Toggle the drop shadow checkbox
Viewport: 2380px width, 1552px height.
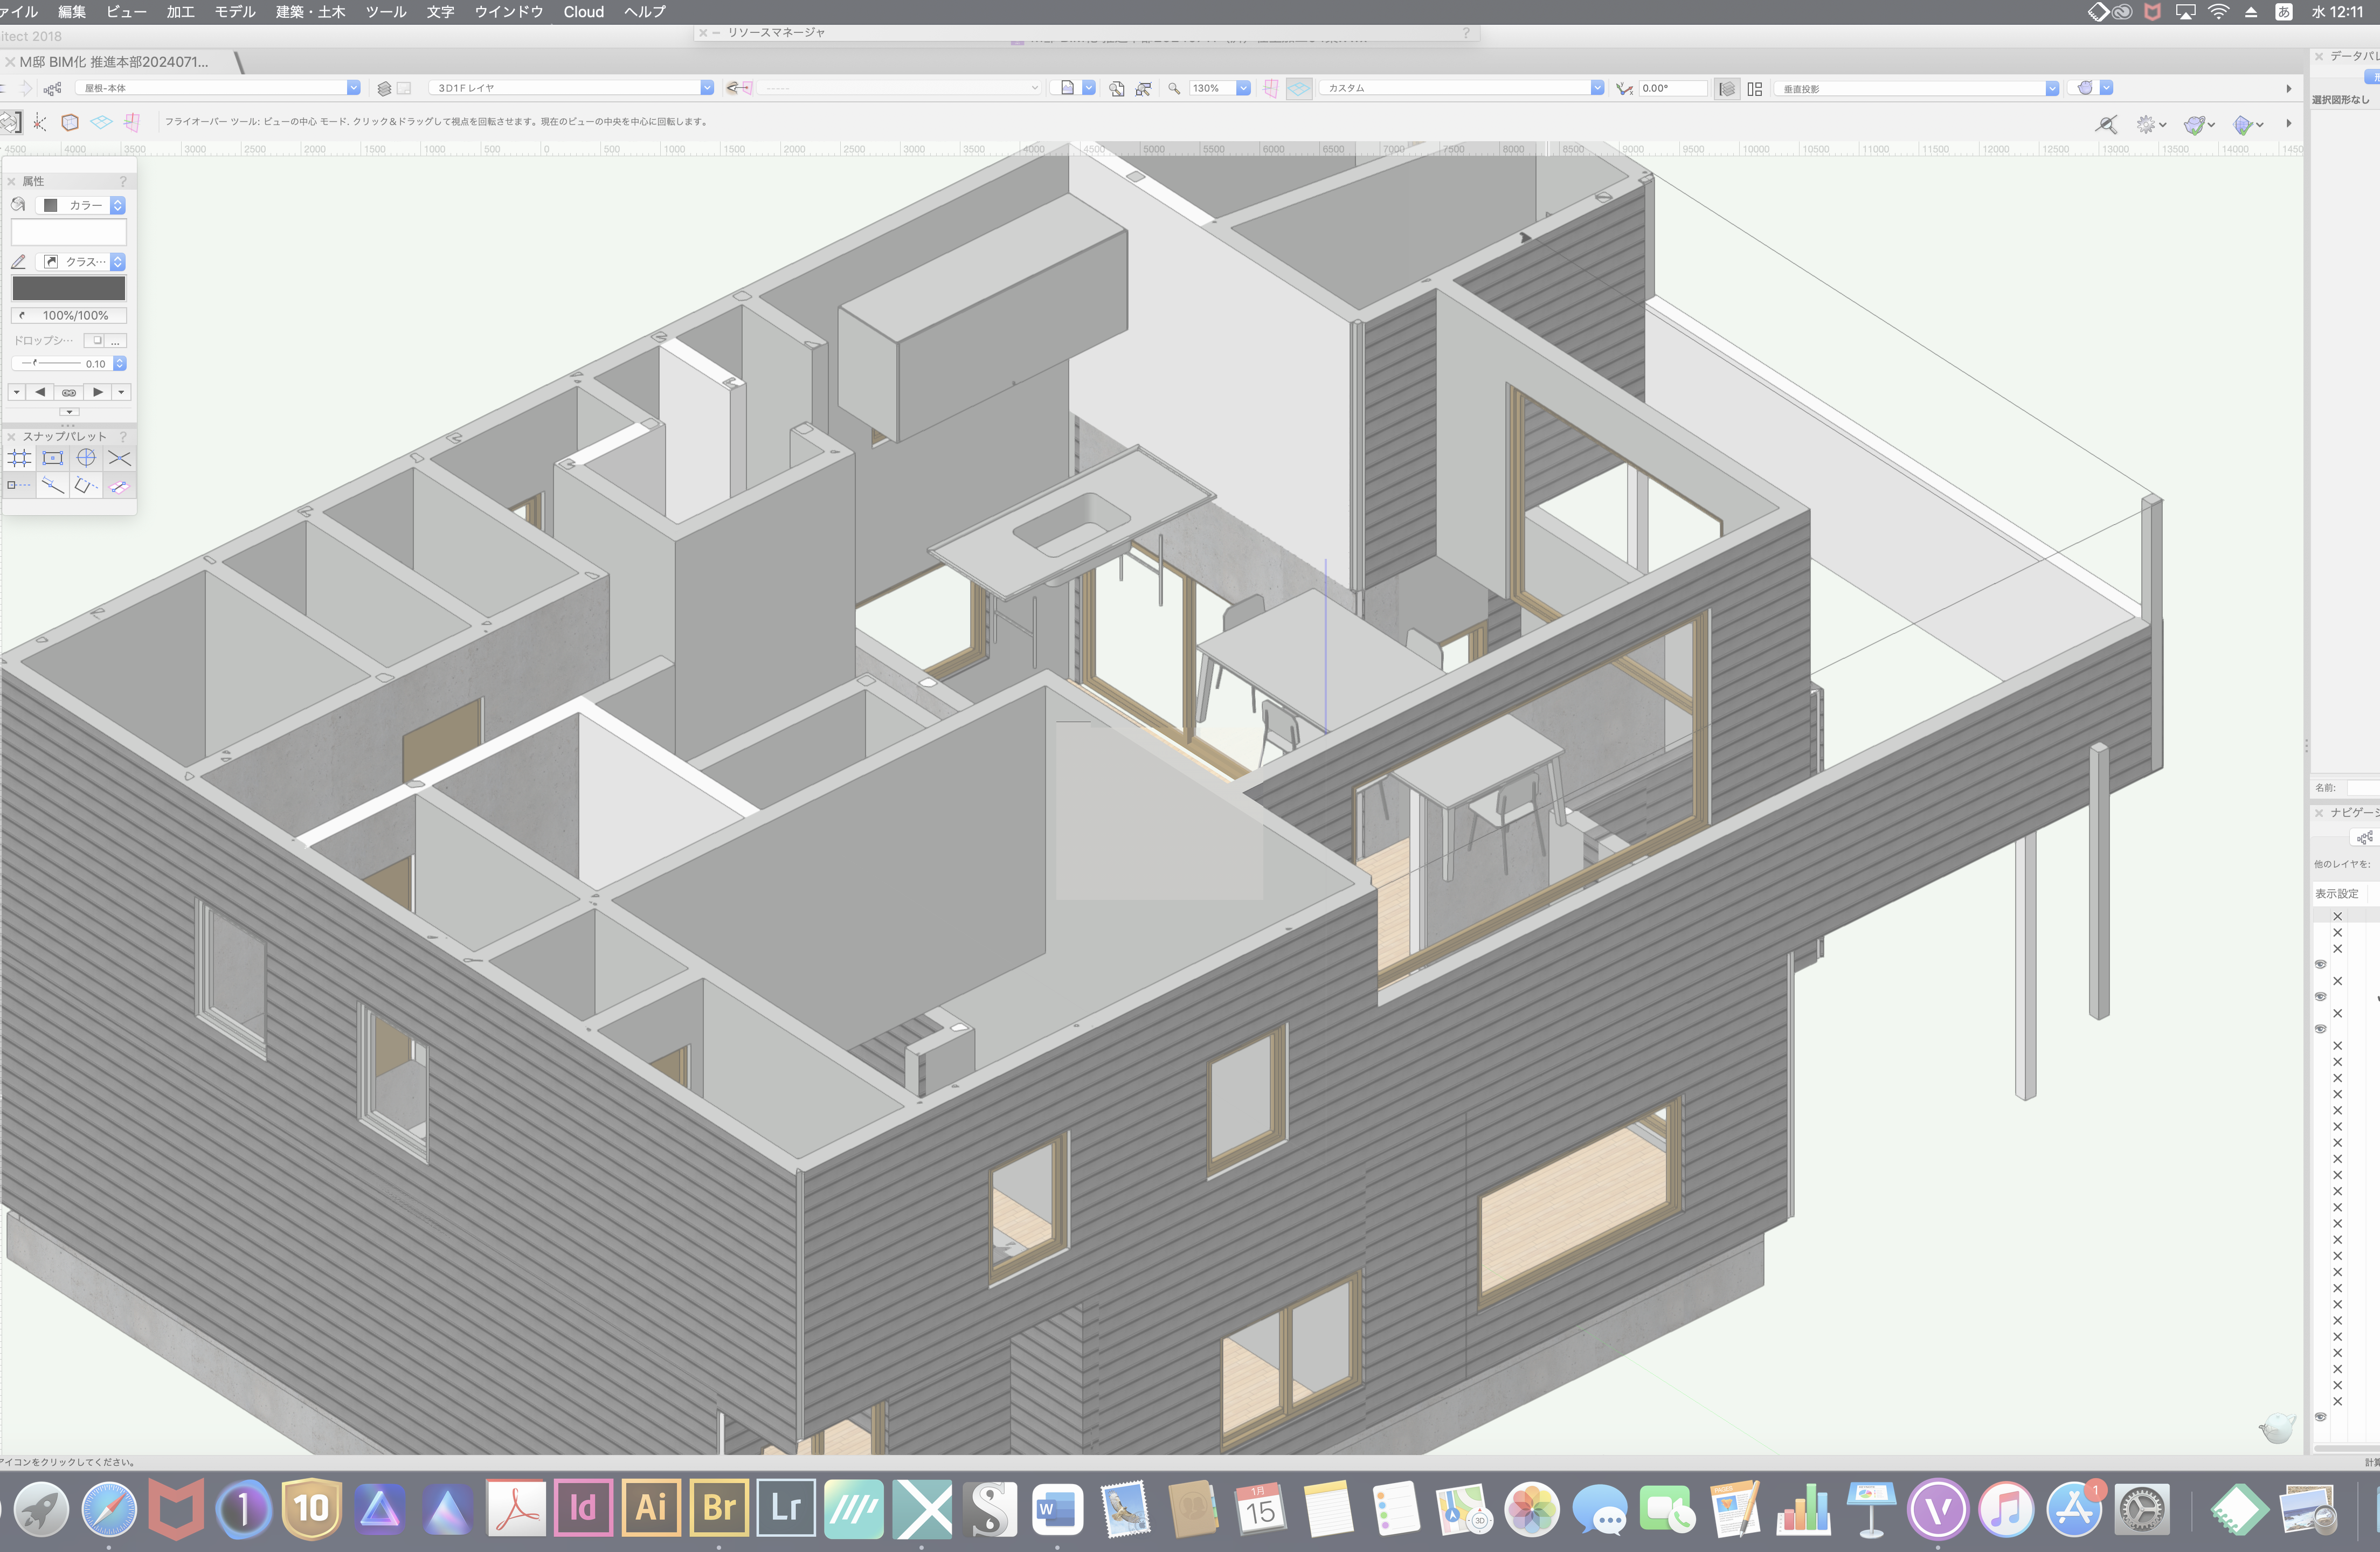pos(97,340)
